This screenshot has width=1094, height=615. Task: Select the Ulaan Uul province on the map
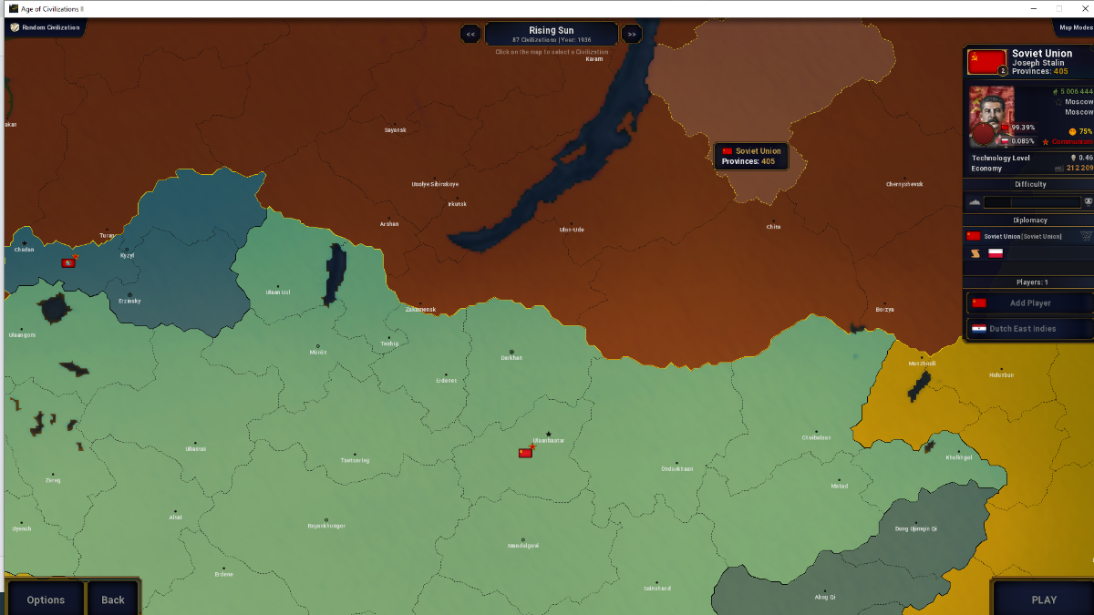(x=277, y=292)
